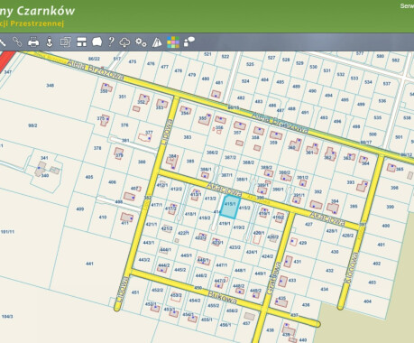
Task: Select the overlapping windows tool icon
Action: point(65,42)
